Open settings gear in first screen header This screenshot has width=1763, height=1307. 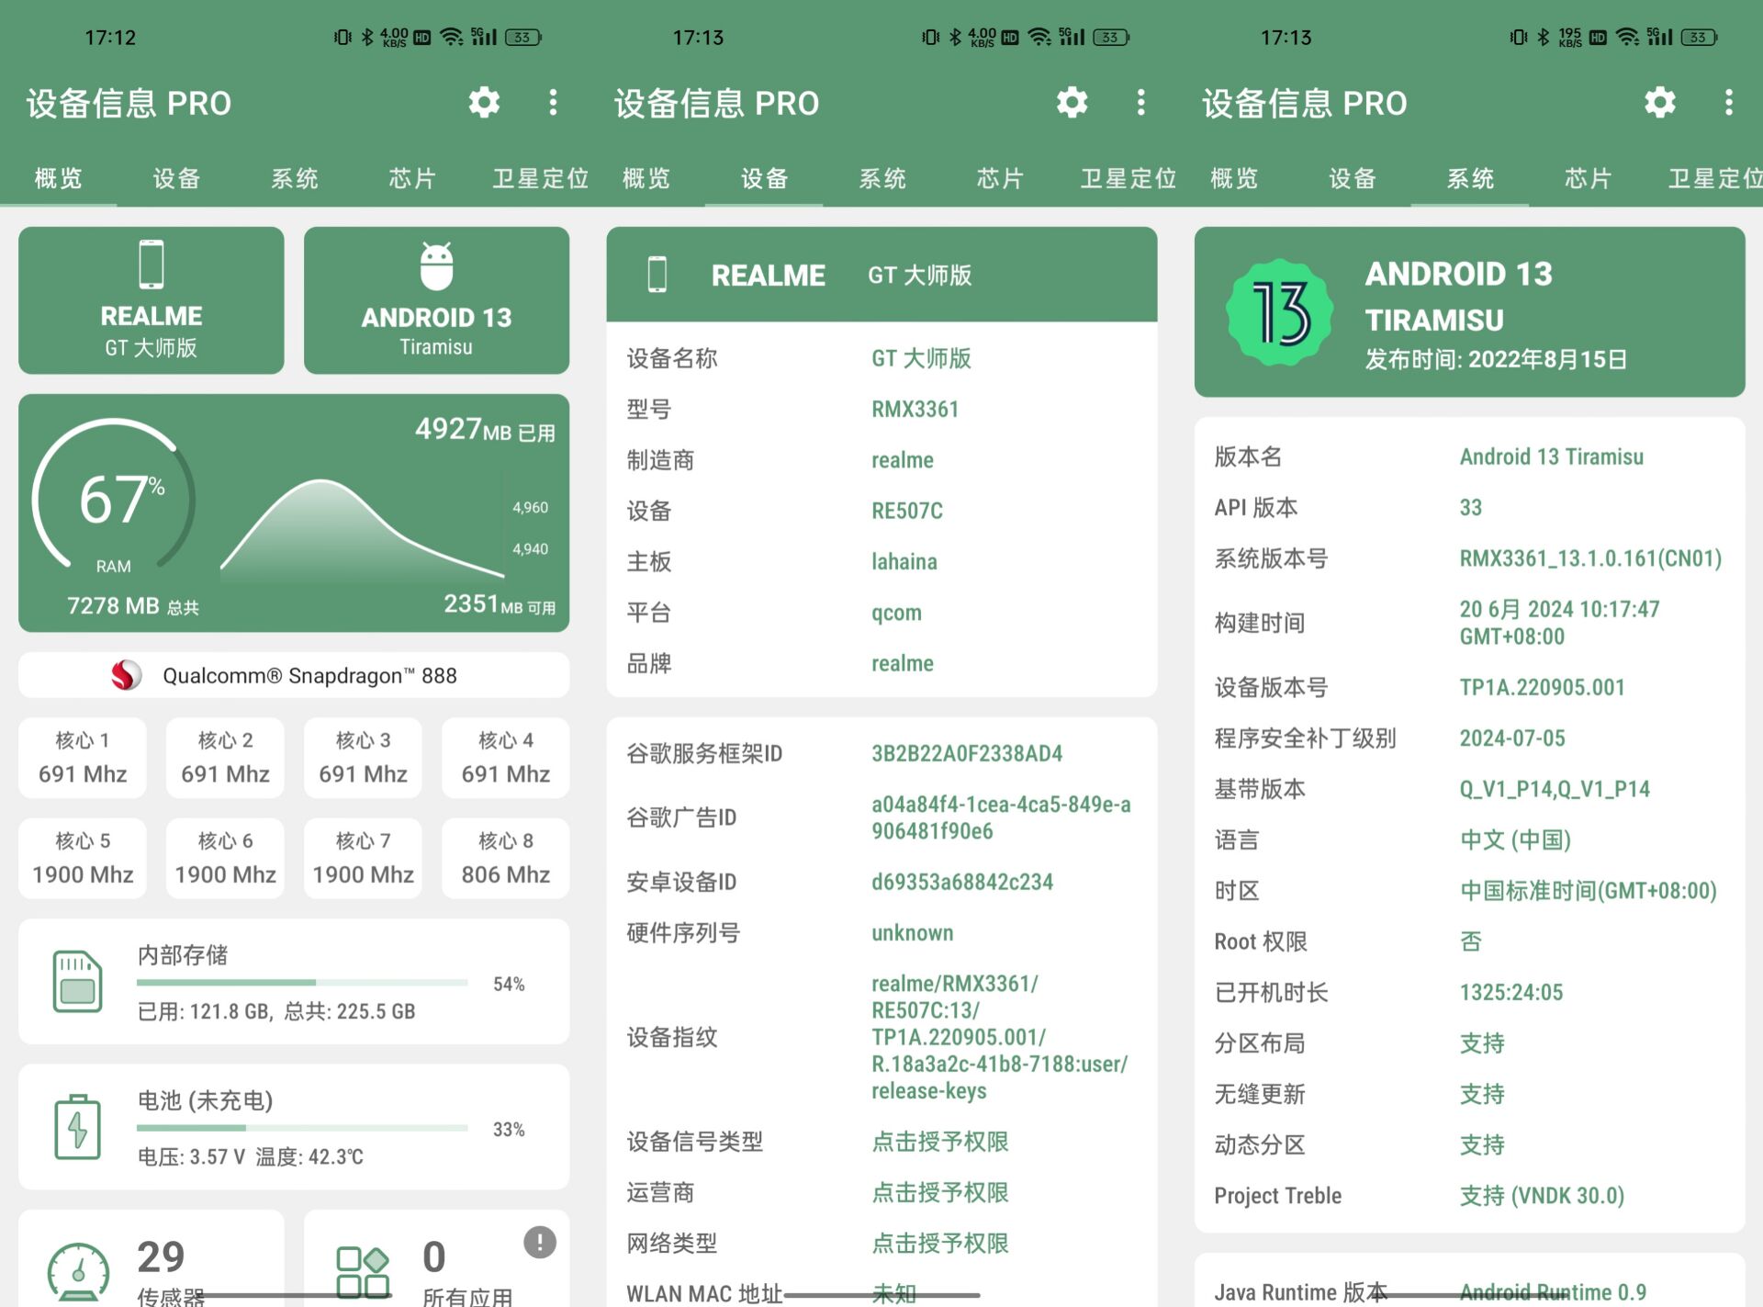tap(484, 102)
